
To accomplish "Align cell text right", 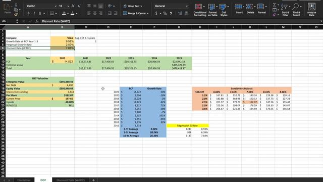I will click(100, 13).
